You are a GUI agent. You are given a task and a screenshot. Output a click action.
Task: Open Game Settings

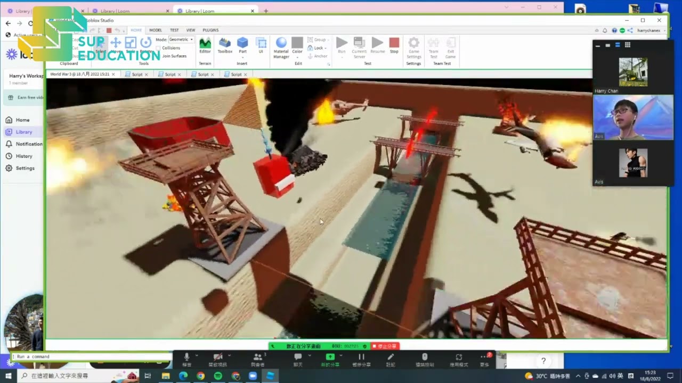[x=414, y=47]
